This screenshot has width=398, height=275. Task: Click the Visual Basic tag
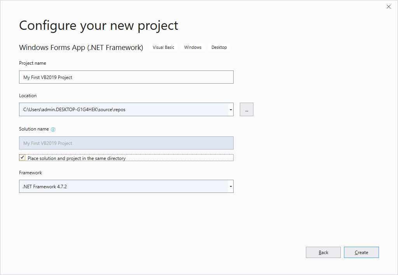164,47
